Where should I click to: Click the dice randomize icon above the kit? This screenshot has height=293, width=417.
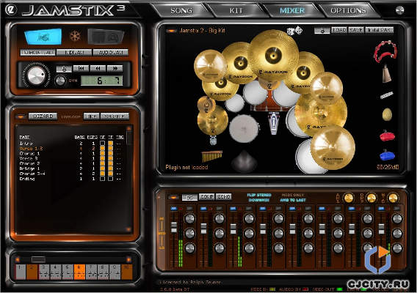click(294, 31)
